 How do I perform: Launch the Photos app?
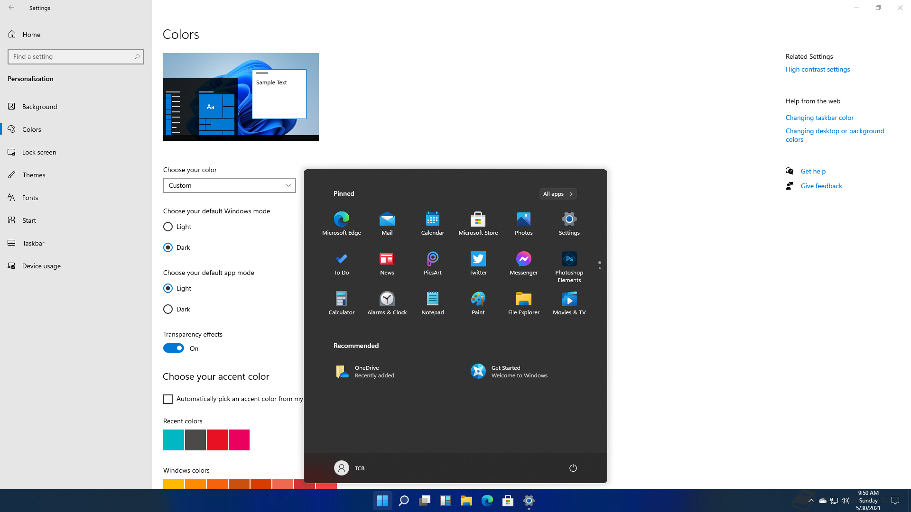pos(523,223)
